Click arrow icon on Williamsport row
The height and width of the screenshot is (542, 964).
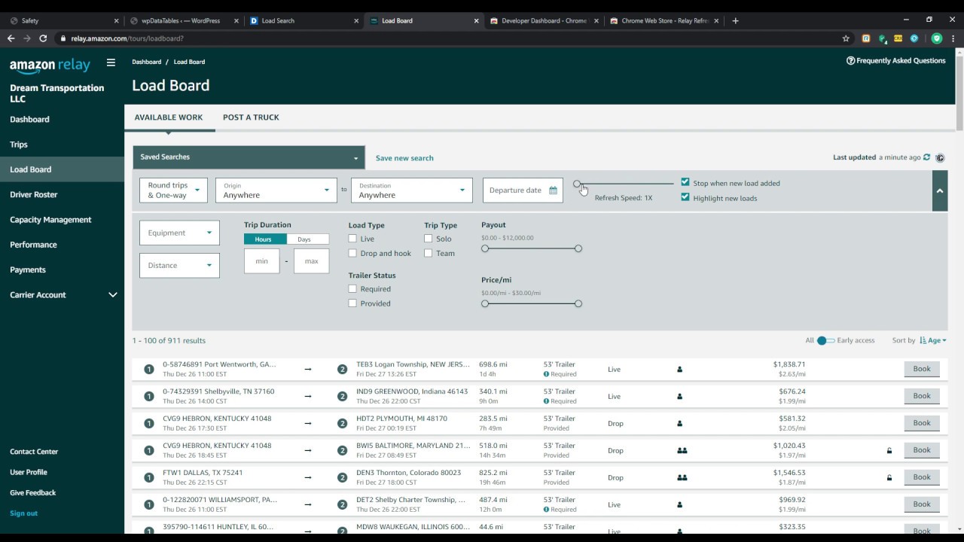click(x=307, y=505)
